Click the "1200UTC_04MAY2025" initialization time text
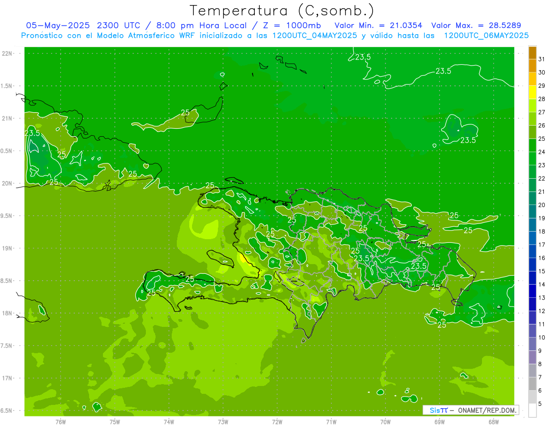The width and height of the screenshot is (554, 428). point(314,36)
